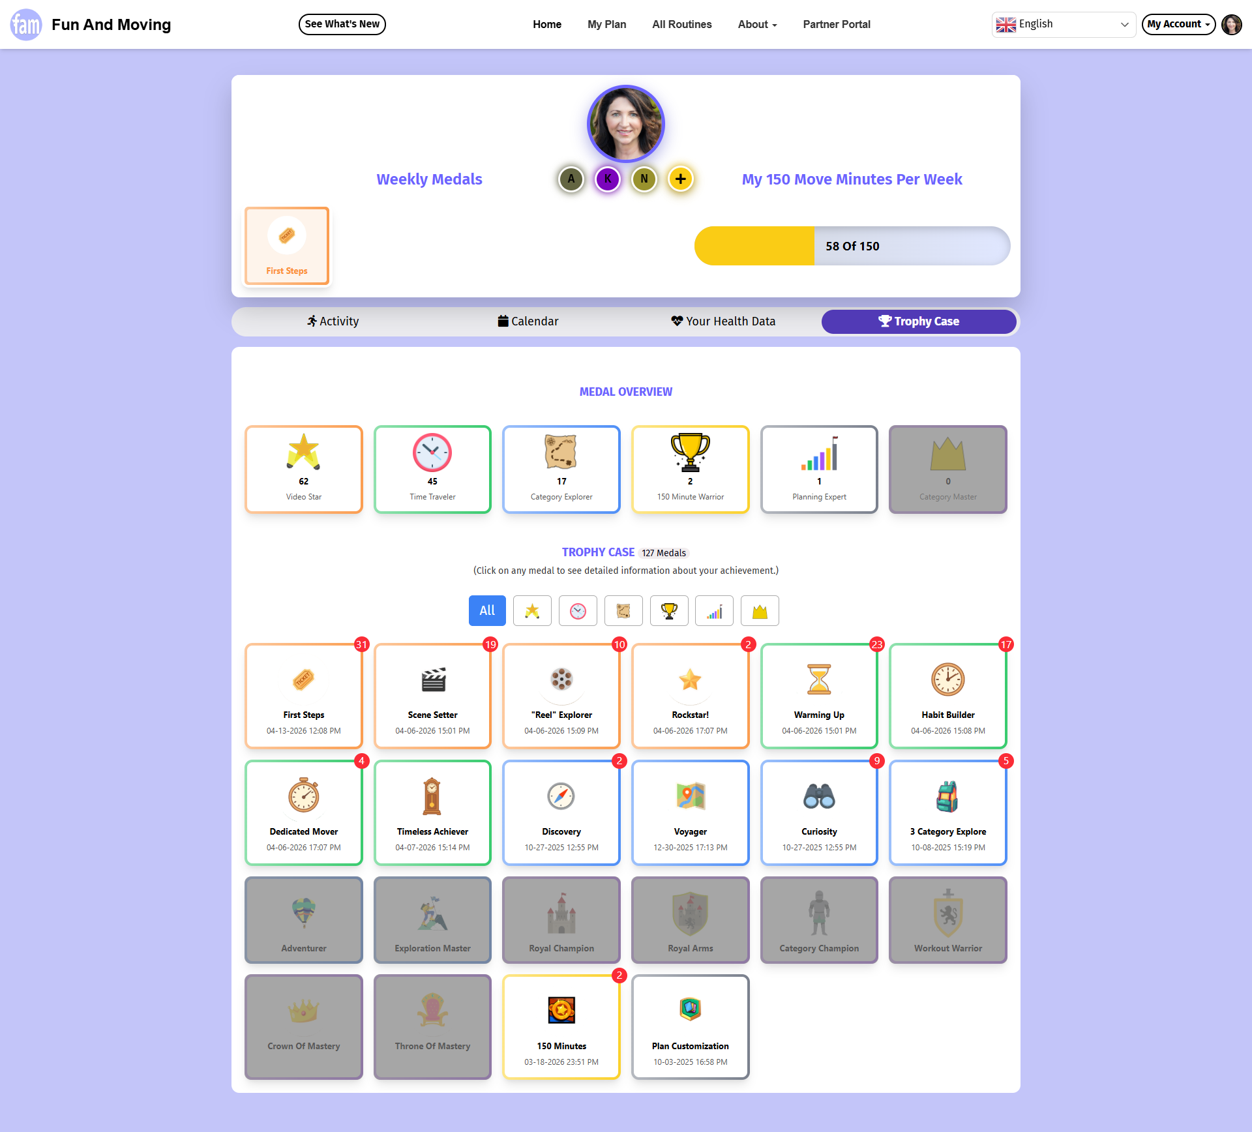Viewport: 1252px width, 1132px height.
Task: Click the yellow plus add-member icon
Action: click(x=680, y=179)
